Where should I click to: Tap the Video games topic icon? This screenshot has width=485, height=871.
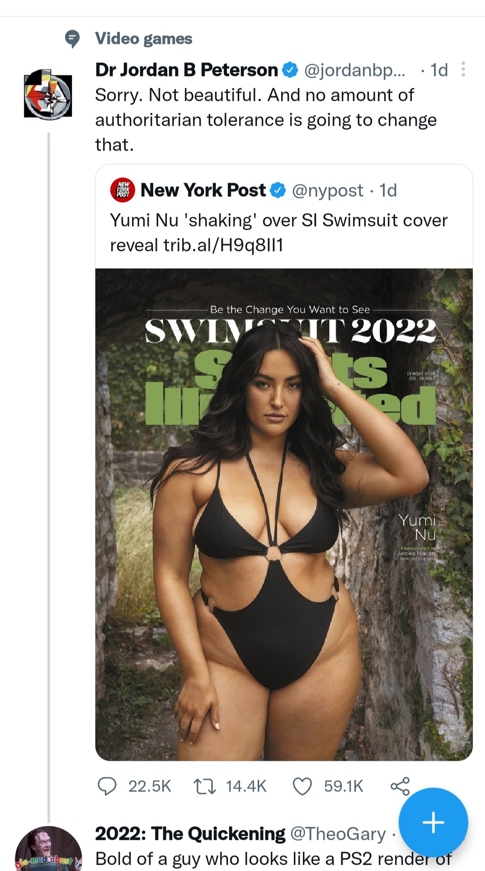click(x=72, y=39)
